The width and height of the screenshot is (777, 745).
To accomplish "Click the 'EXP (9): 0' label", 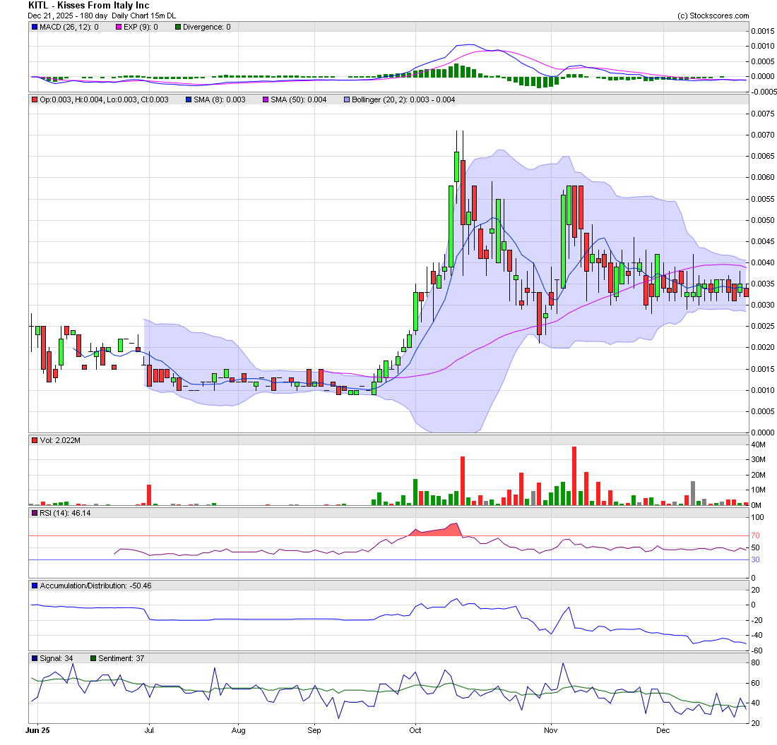I will pos(141,28).
